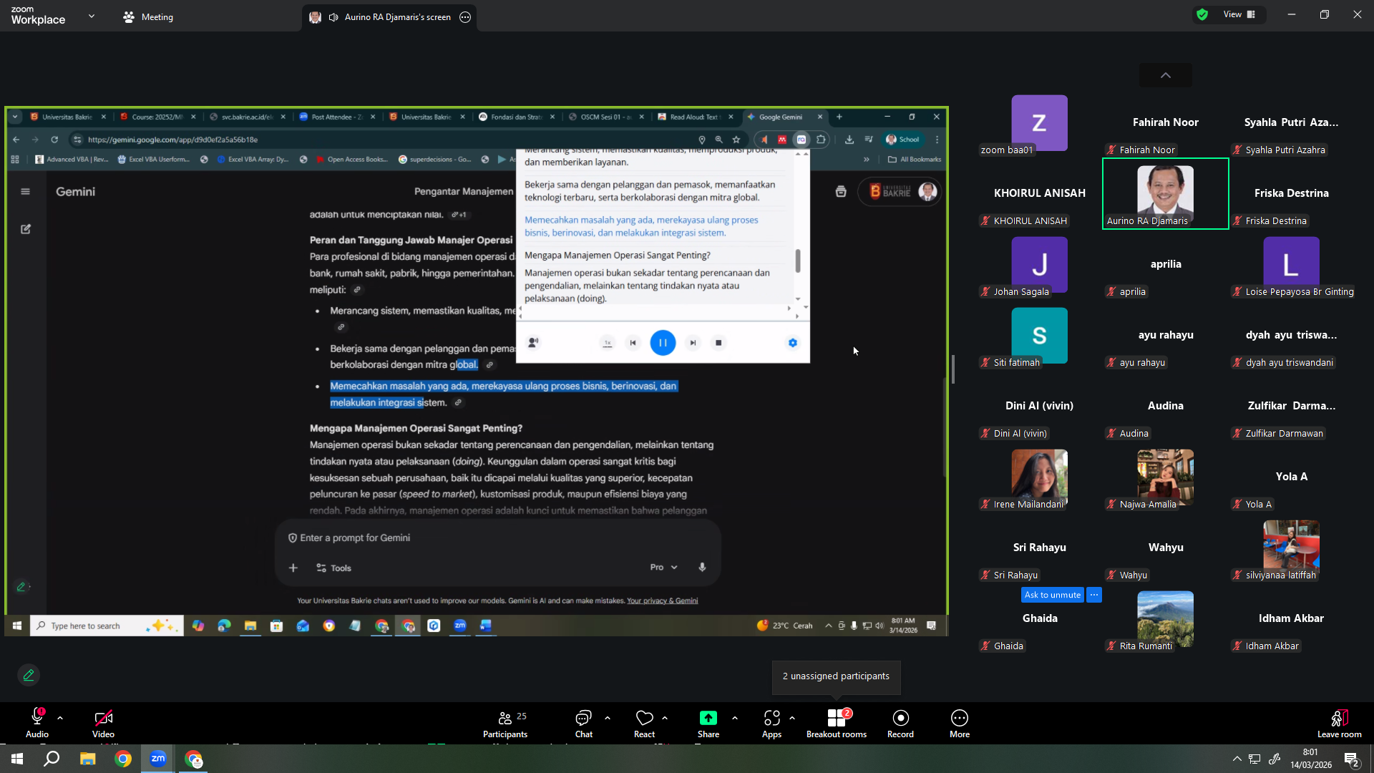The width and height of the screenshot is (1374, 773).
Task: Switch to the Meeting tab
Action: coord(148,17)
